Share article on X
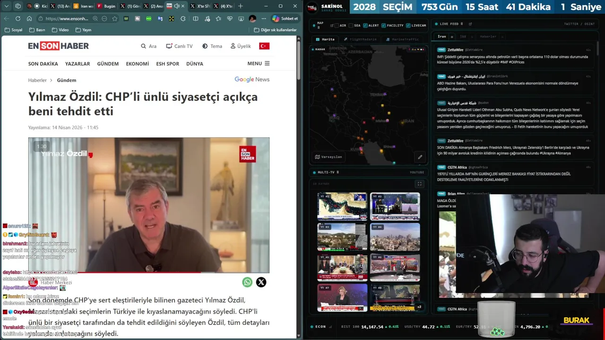 [261, 282]
